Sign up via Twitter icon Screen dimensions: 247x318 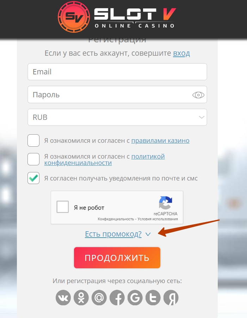tap(153, 298)
